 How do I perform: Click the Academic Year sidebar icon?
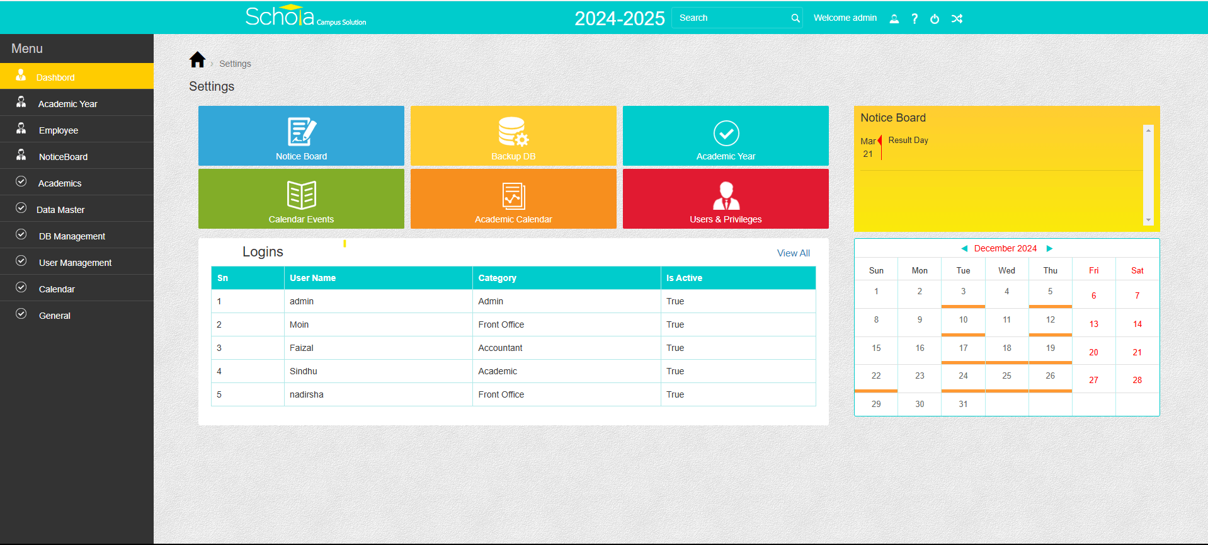pyautogui.click(x=21, y=102)
